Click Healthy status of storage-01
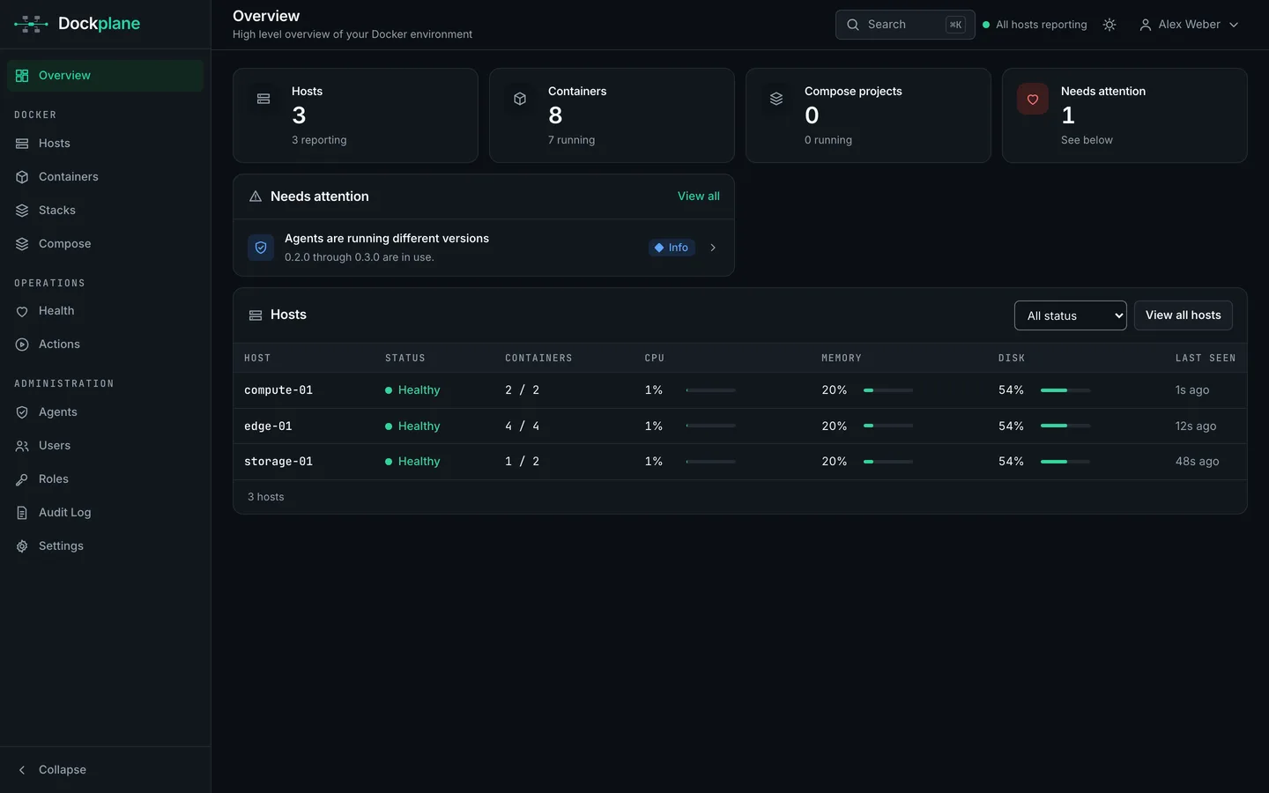The height and width of the screenshot is (793, 1269). pos(412,462)
